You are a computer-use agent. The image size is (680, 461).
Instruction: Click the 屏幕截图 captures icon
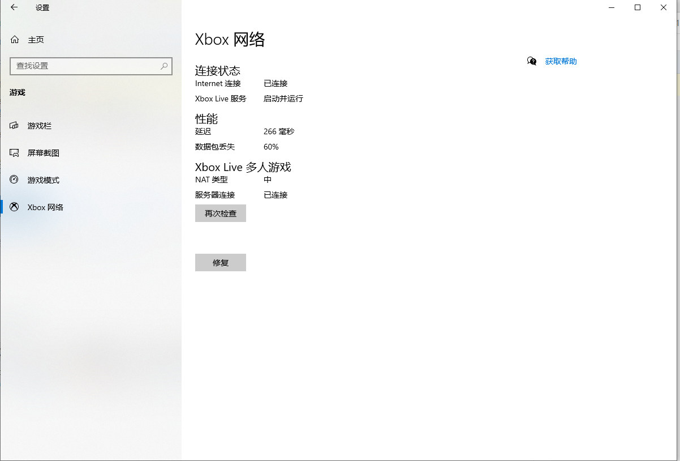(15, 153)
